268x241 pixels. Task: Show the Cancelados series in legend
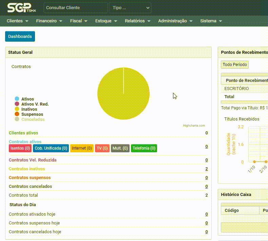(33, 119)
